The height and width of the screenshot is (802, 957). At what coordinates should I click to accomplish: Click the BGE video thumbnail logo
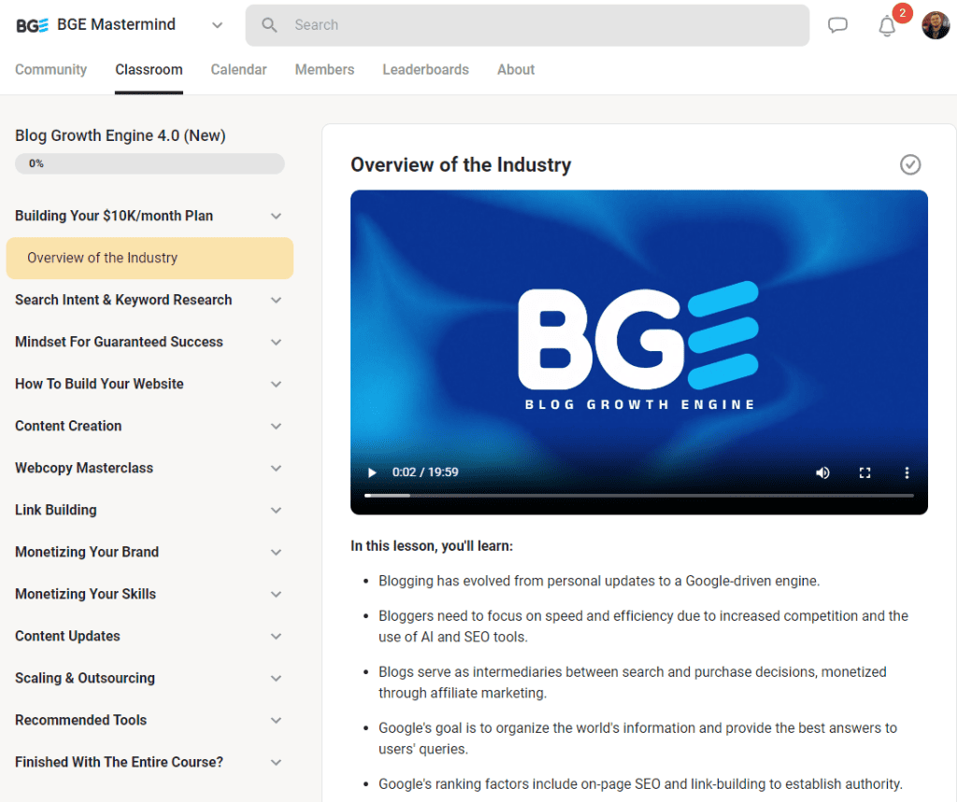pyautogui.click(x=639, y=345)
